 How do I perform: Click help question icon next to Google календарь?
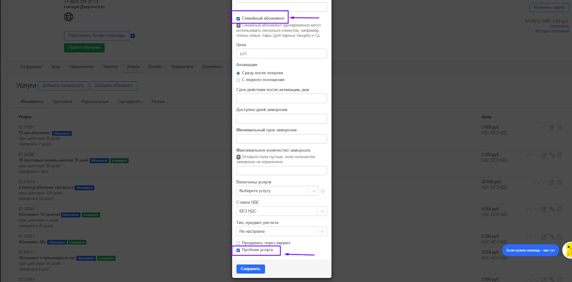tap(133, 36)
